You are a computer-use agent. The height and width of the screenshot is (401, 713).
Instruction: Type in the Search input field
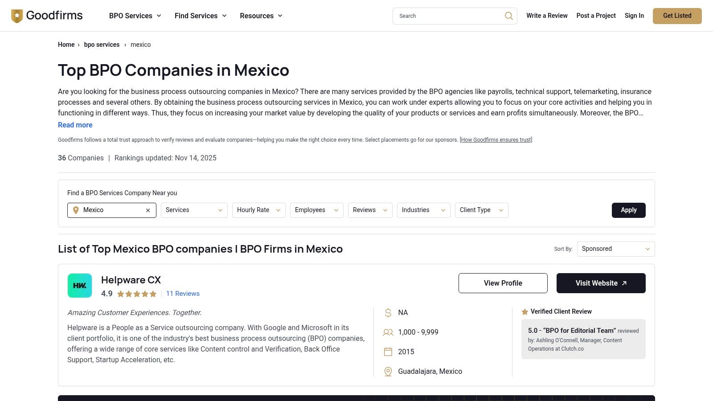point(446,16)
